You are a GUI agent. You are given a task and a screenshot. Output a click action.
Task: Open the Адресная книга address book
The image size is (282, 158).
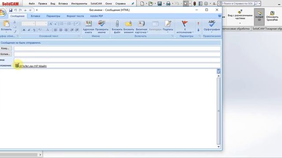tap(88, 27)
